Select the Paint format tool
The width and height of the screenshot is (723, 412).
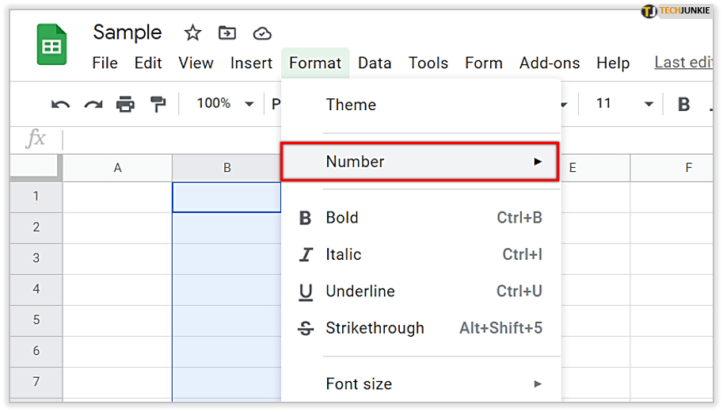158,104
